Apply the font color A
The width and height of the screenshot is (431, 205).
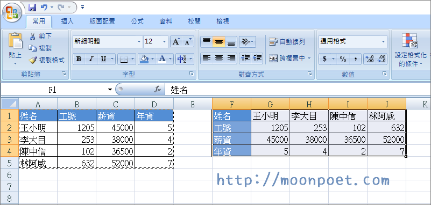coord(162,58)
